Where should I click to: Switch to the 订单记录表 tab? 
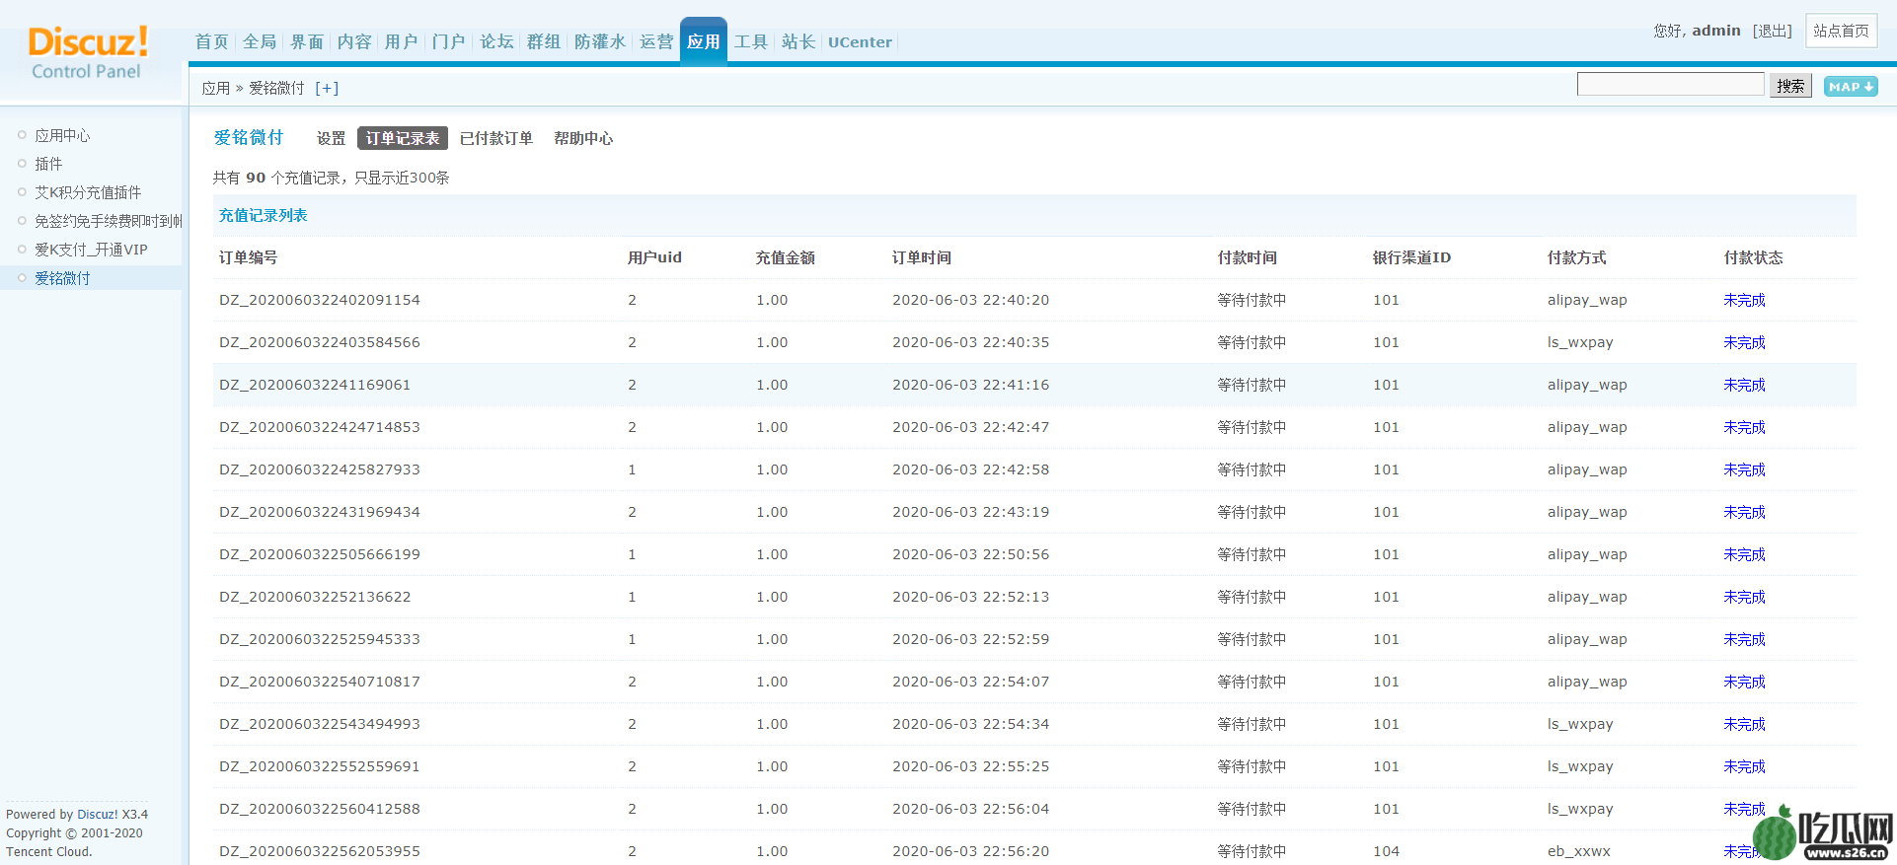(x=403, y=138)
